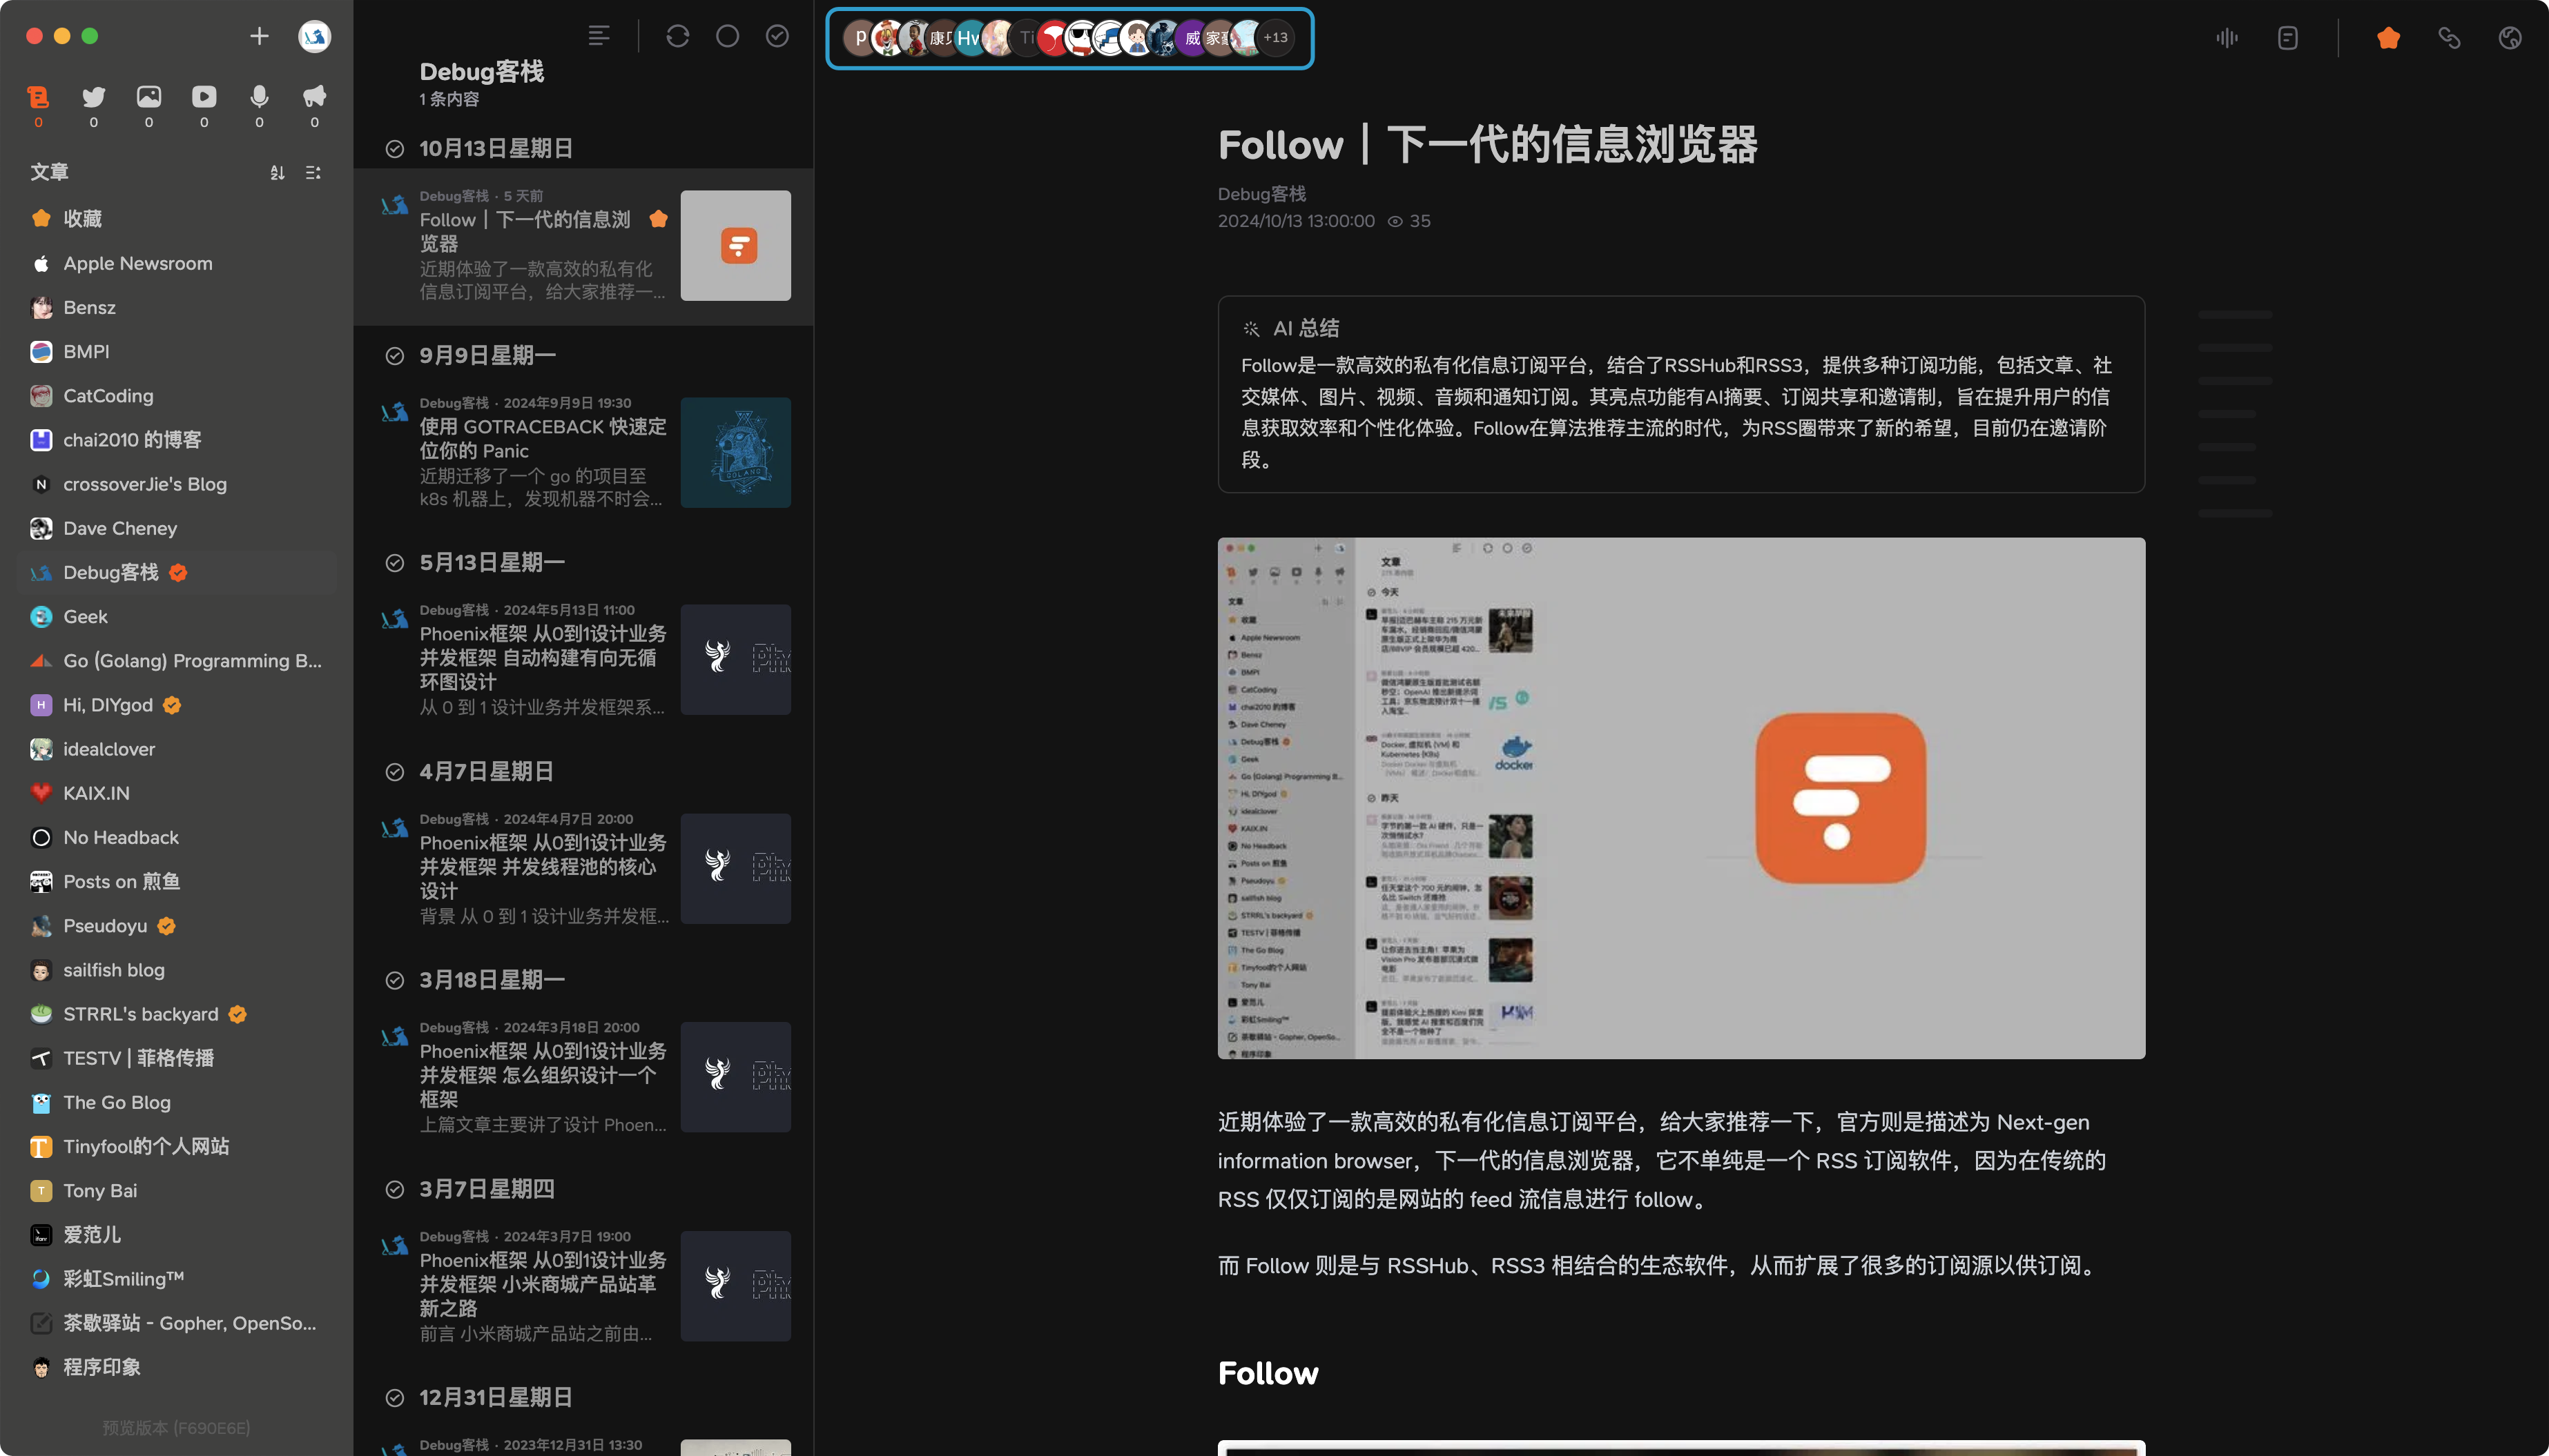
Task: Click the plus add-feed button
Action: click(259, 37)
